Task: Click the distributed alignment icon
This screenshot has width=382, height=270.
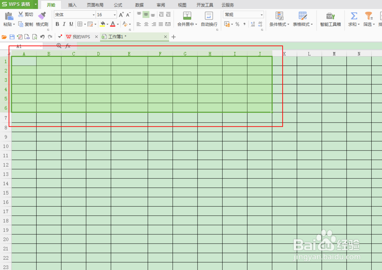Action: pyautogui.click(x=168, y=24)
